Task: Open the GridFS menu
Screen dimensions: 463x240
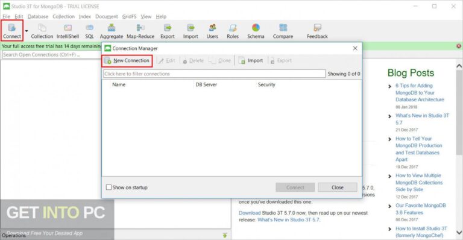Action: (x=130, y=16)
